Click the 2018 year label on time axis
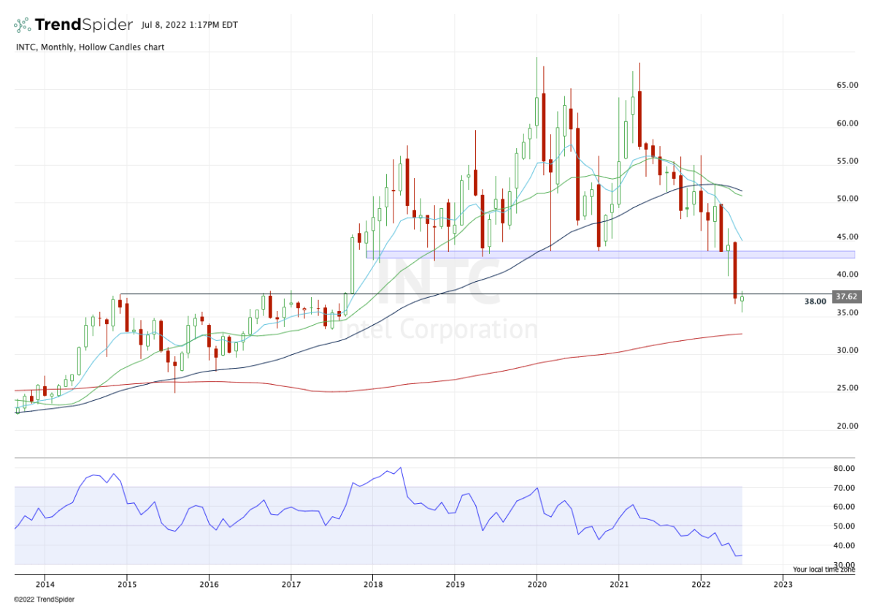Screen dimensions: 876x606 click(x=373, y=584)
